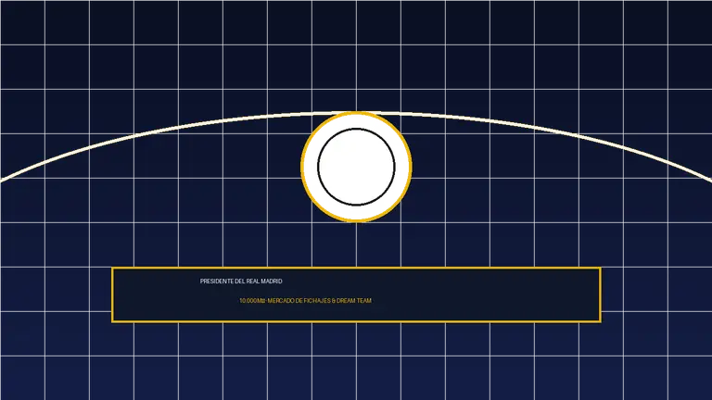Click the ampersand in the gold subtitle
712x400 pixels.
click(x=334, y=301)
